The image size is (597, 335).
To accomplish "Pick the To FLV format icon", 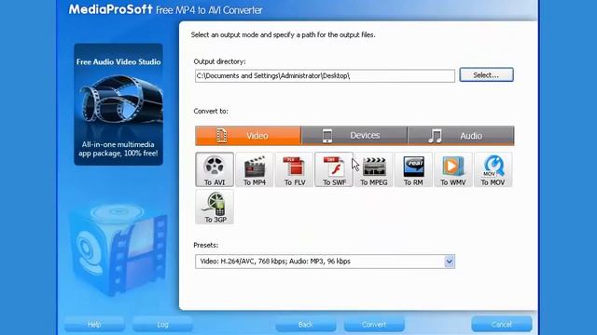I will [x=295, y=169].
